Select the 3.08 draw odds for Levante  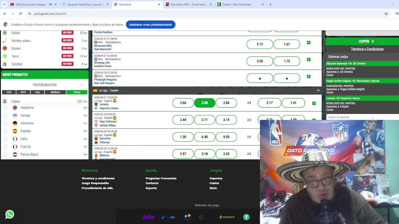pyautogui.click(x=204, y=103)
